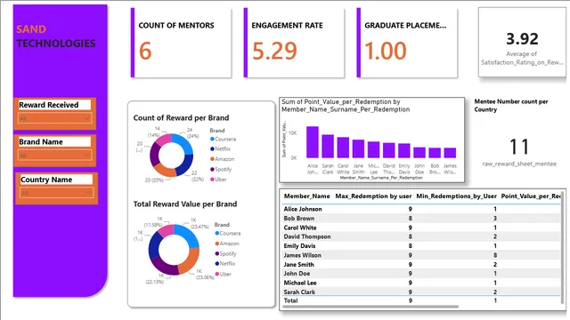Open the Reward Received slicer dropdown

tap(54, 118)
